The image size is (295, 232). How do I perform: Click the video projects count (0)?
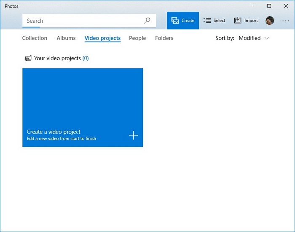click(86, 58)
